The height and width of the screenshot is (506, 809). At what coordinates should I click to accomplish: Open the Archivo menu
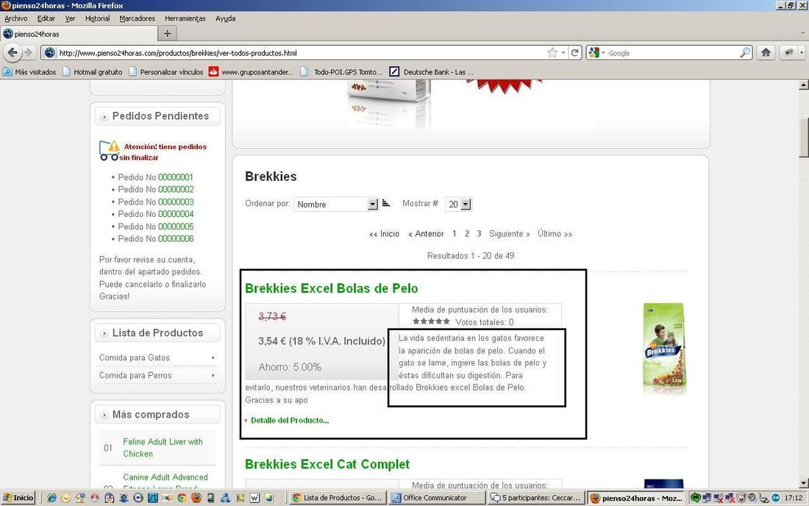point(16,18)
